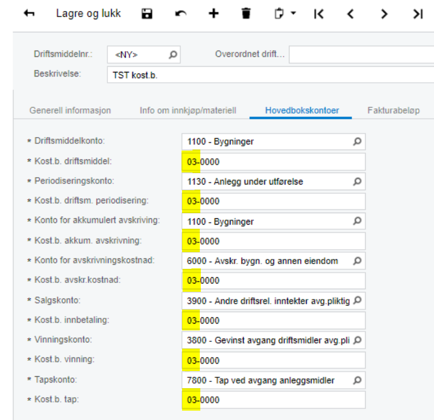
Task: Switch to Generell informasjon tab
Action: coord(70,110)
